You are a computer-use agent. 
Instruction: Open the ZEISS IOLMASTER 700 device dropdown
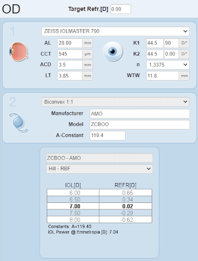tap(116, 31)
